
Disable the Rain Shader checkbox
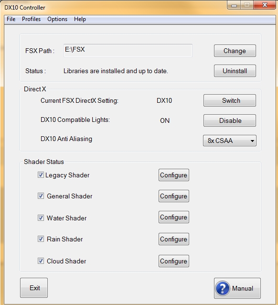[x=41, y=239]
